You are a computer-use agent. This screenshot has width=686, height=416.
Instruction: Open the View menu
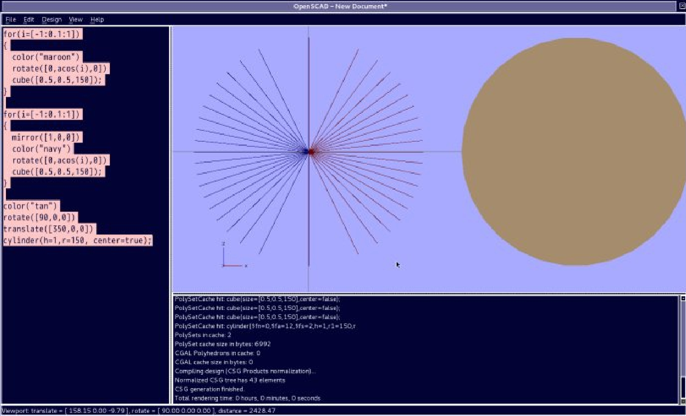[x=76, y=20]
